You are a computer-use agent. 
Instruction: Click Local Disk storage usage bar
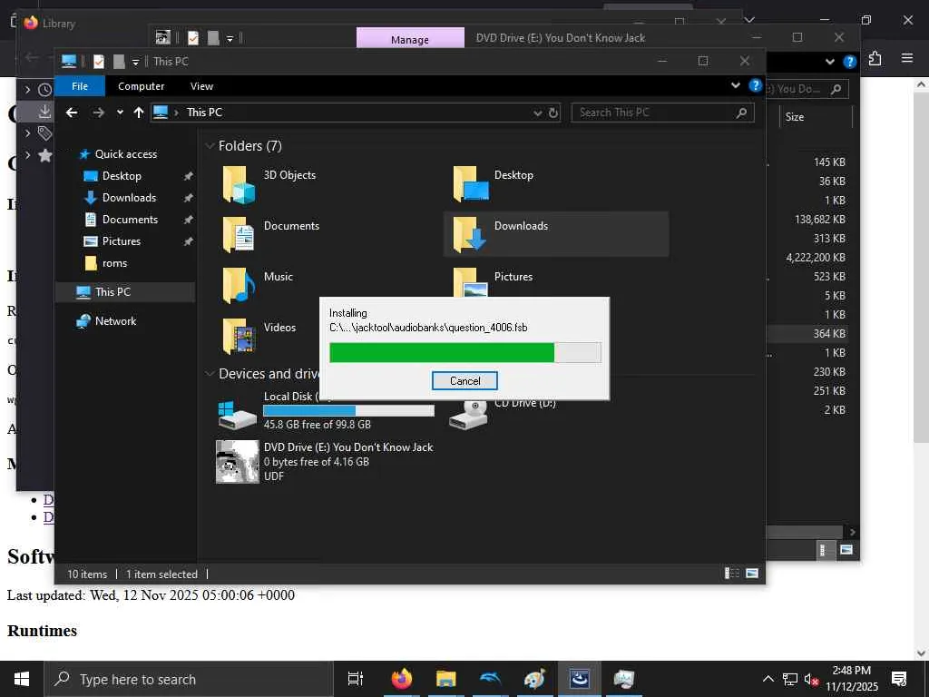pyautogui.click(x=348, y=411)
